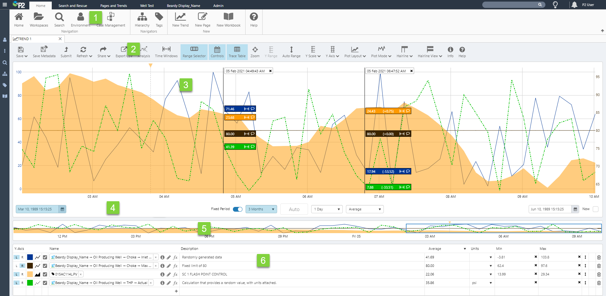Open the Plot Layout dropdown

coord(355,52)
